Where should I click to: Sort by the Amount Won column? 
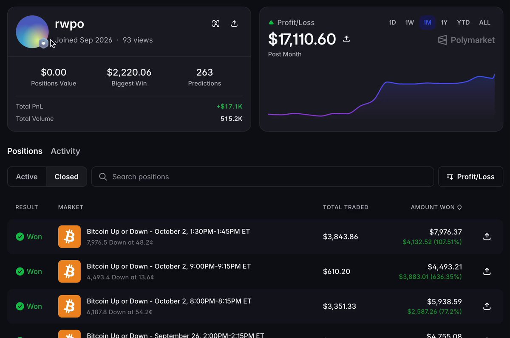[436, 207]
